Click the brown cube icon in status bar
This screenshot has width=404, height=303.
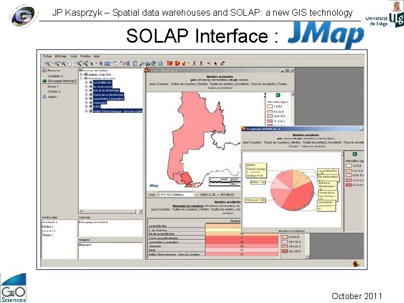[x=356, y=263]
